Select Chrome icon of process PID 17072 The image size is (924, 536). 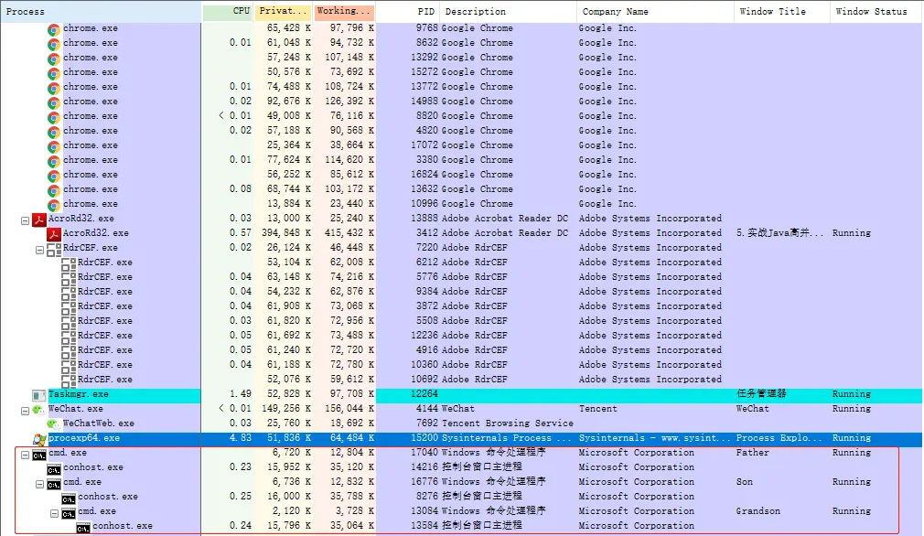coord(54,146)
